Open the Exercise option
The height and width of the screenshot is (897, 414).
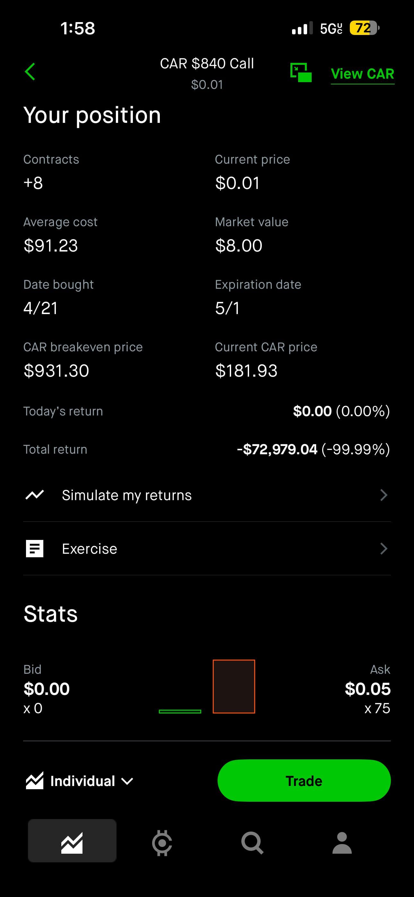click(x=90, y=549)
